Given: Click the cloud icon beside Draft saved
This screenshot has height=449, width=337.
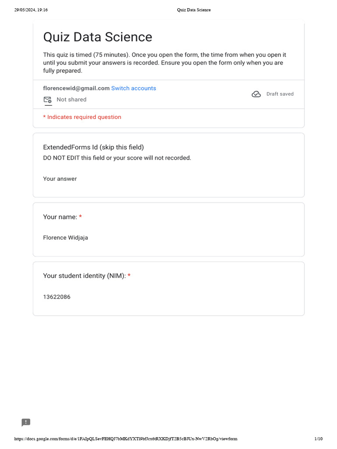Looking at the screenshot, I should point(256,94).
